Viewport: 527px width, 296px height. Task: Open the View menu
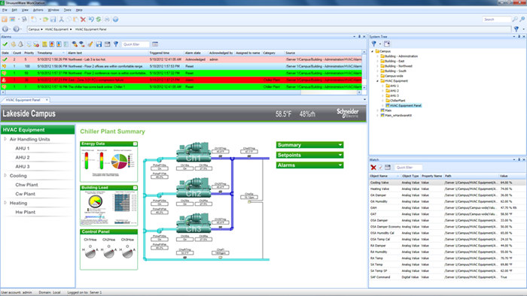(x=25, y=10)
